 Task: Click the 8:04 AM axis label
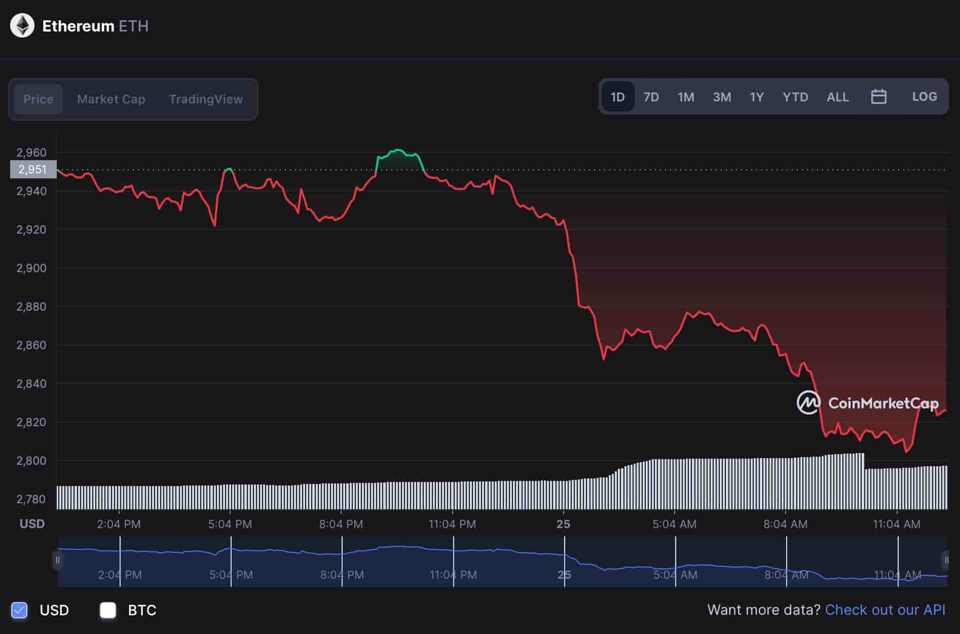click(786, 524)
